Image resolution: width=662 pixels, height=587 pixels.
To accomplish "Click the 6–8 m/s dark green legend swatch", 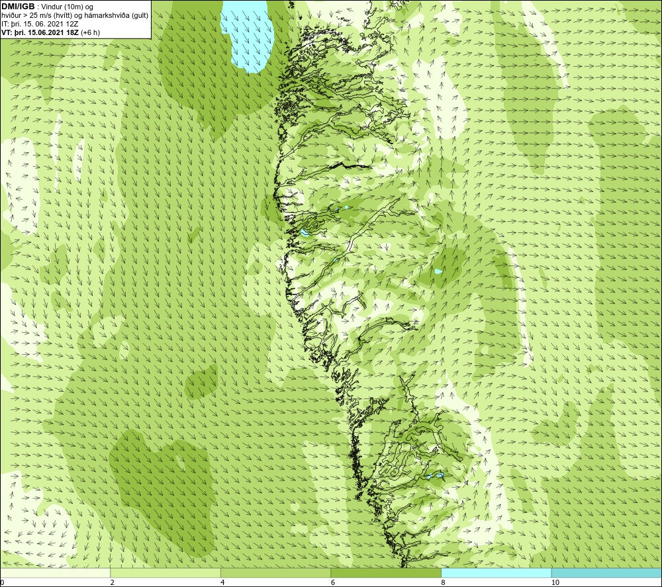I will tap(386, 572).
